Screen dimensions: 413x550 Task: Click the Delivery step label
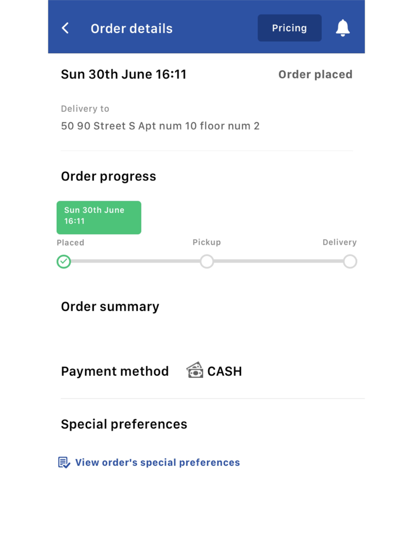[x=339, y=242]
